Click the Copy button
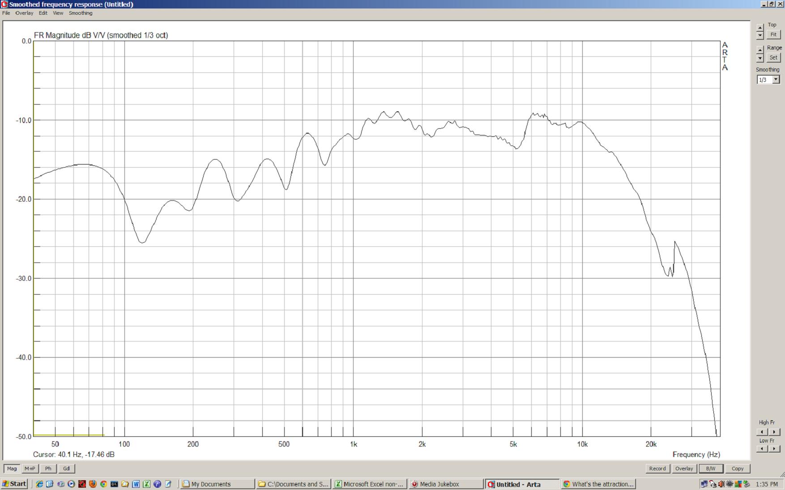 click(738, 469)
